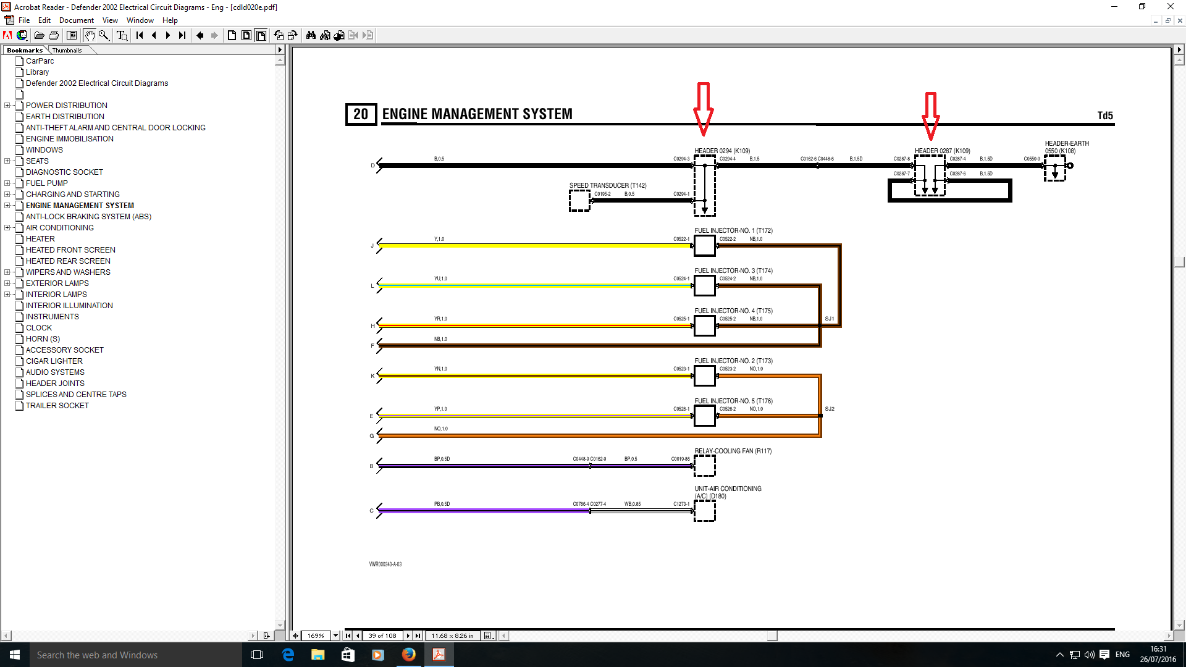Viewport: 1186px width, 667px height.
Task: Rotate view counterclockwise icon
Action: coord(279,35)
